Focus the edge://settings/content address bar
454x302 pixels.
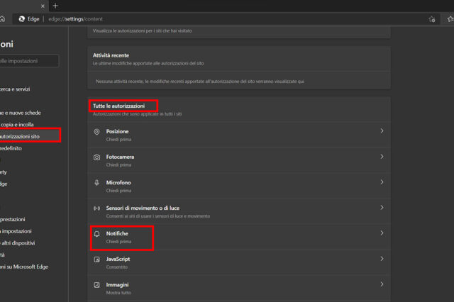click(213, 19)
